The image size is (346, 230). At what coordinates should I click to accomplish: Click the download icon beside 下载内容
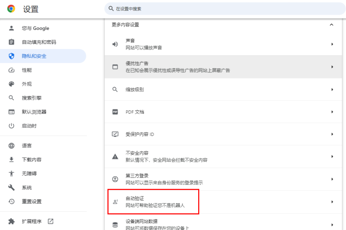(11, 159)
